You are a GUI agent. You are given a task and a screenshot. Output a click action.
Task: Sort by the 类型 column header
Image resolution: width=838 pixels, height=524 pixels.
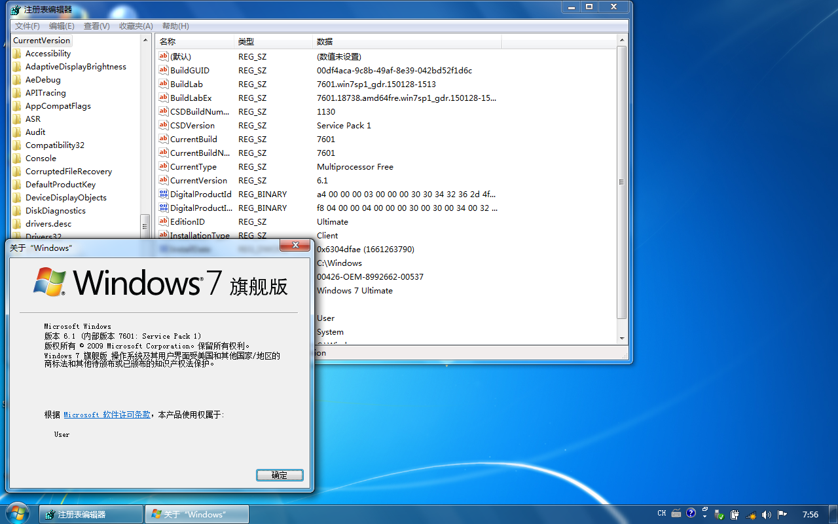coord(273,41)
